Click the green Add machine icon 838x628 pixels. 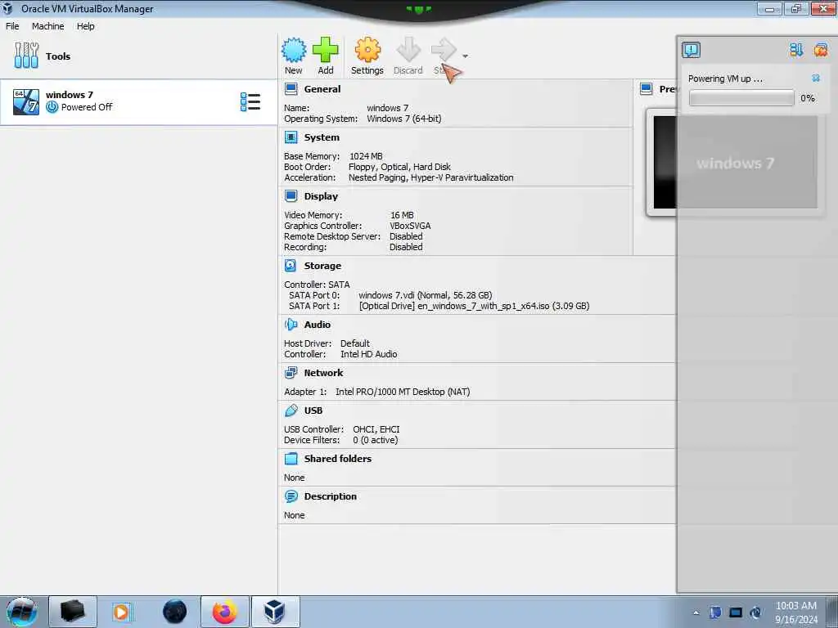click(325, 50)
